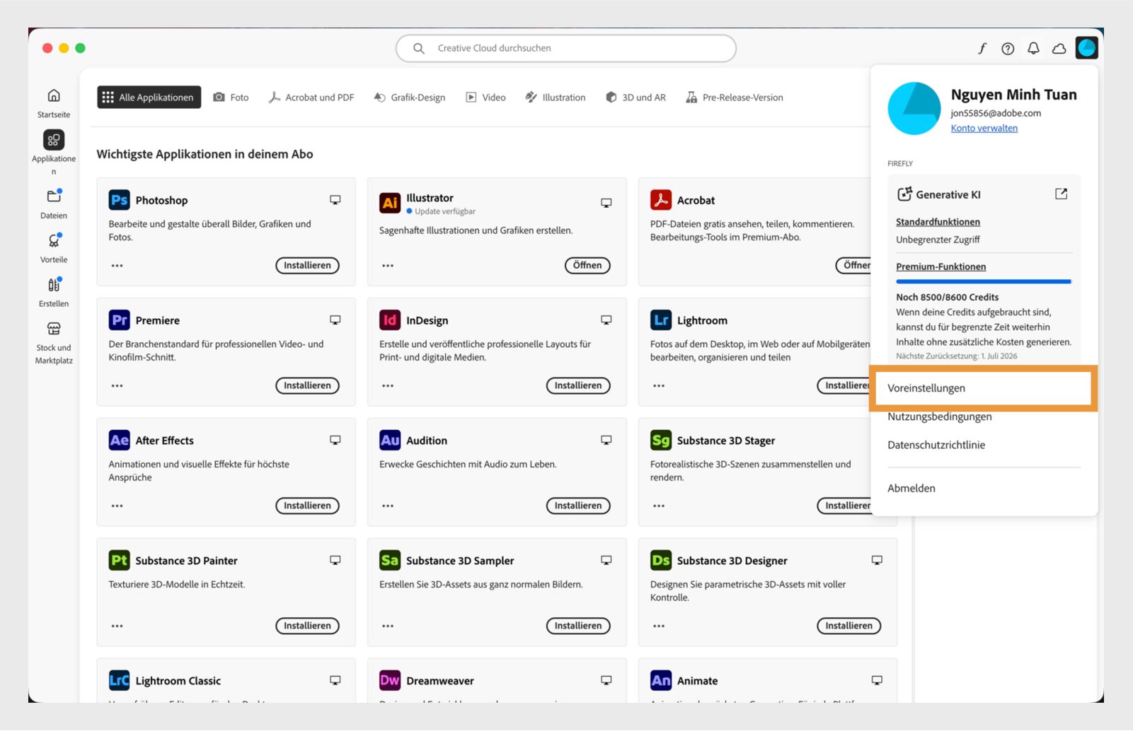Open more options for InDesign
Image resolution: width=1133 pixels, height=731 pixels.
(x=388, y=386)
